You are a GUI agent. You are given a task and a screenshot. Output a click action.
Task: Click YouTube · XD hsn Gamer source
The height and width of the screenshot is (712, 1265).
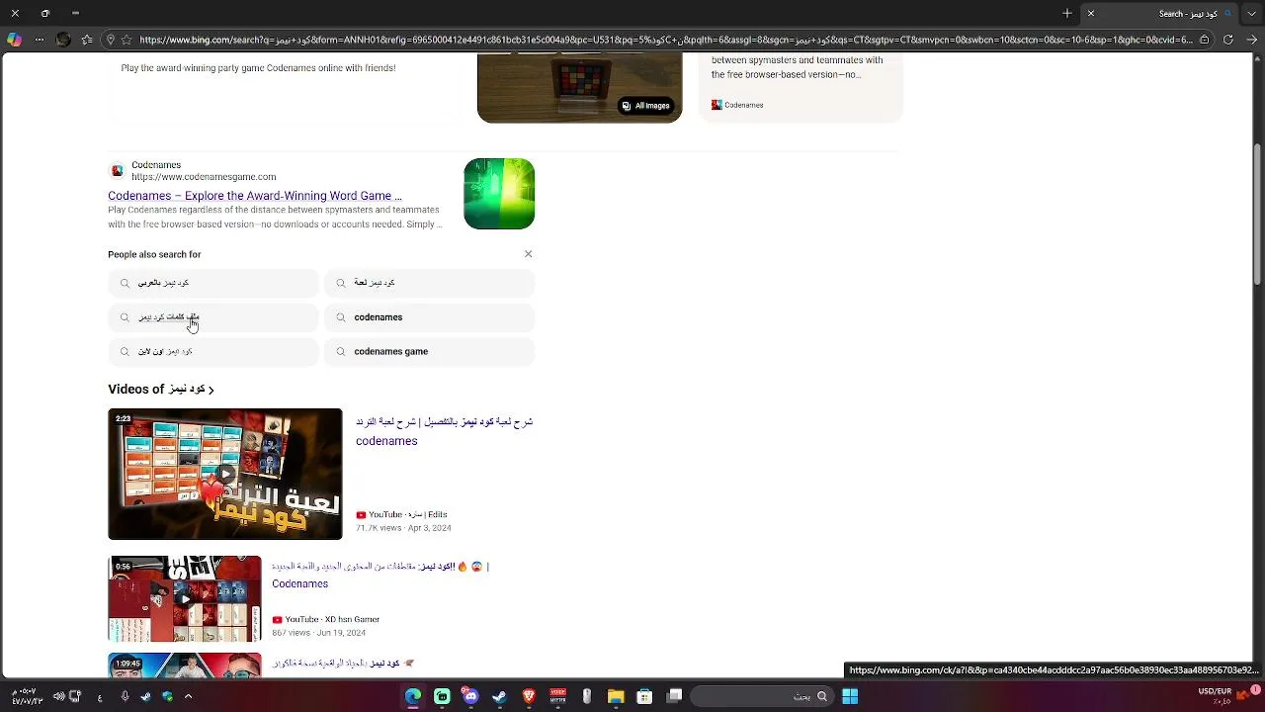click(x=325, y=620)
